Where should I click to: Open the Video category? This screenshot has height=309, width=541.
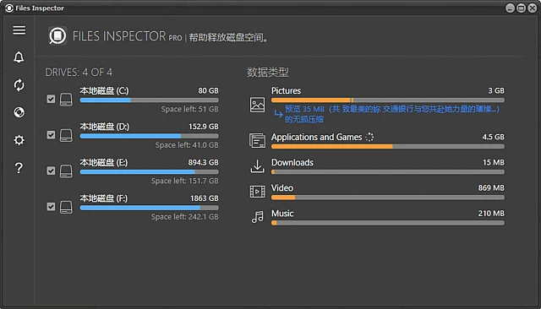click(282, 187)
